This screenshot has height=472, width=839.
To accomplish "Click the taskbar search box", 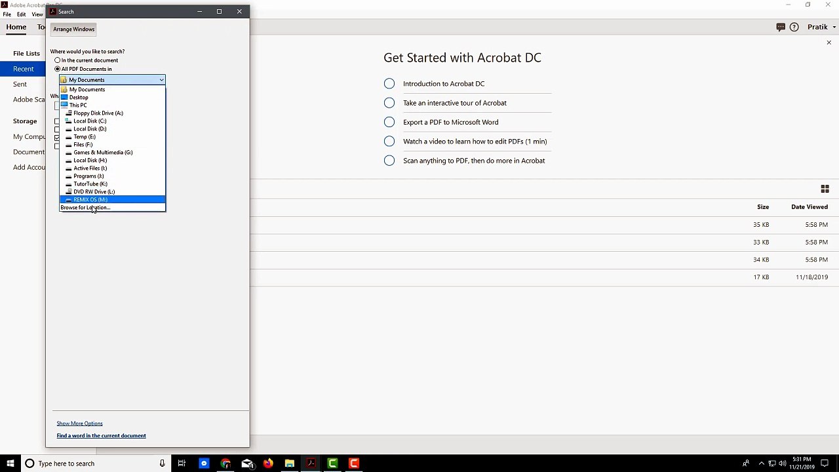I will pyautogui.click(x=95, y=463).
